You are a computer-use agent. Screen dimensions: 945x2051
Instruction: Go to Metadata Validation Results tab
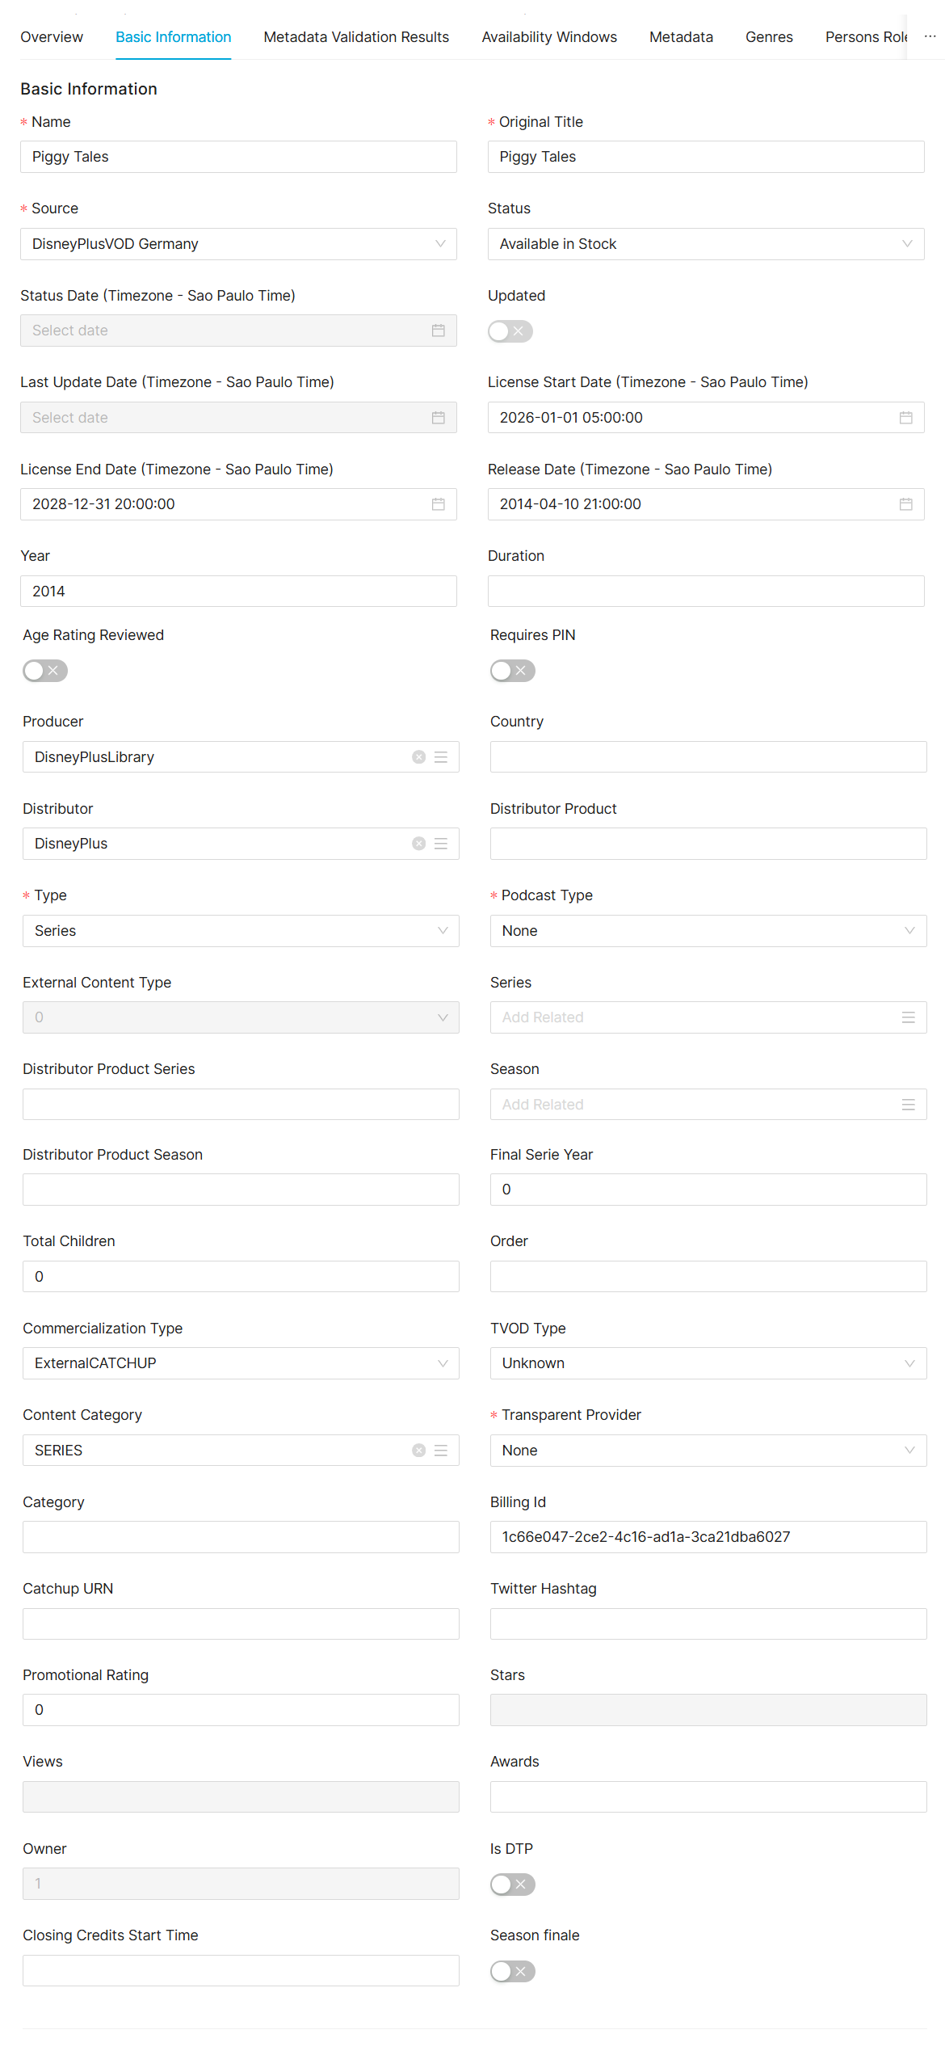pyautogui.click(x=355, y=37)
